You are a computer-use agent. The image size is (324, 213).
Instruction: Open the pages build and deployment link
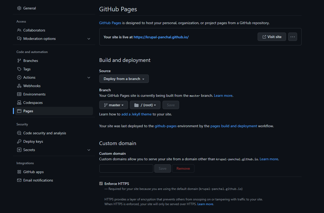(x=234, y=126)
